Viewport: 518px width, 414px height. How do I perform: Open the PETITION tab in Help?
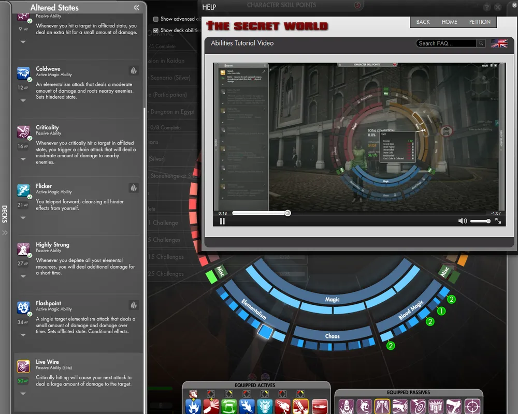[480, 22]
